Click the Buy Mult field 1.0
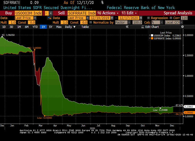 [x=12, y=23]
